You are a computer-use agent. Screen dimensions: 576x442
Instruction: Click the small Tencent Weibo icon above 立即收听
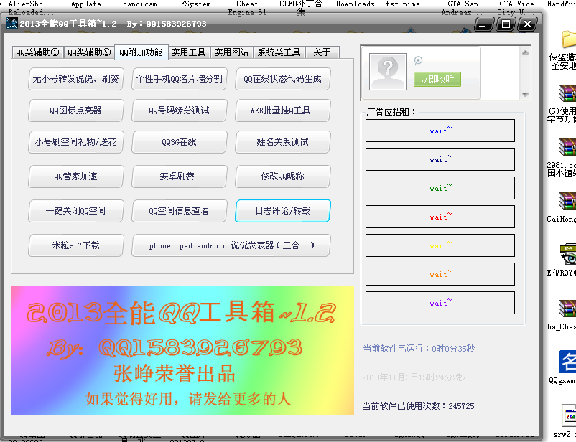click(418, 60)
